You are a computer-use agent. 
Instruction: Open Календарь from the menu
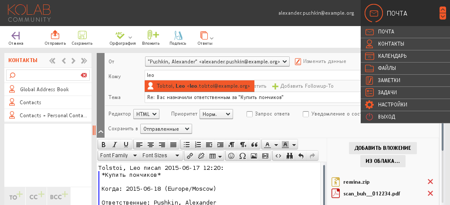pyautogui.click(x=405, y=56)
